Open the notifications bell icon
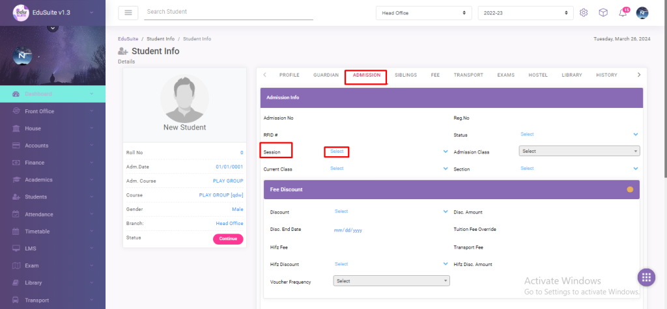This screenshot has width=667, height=309. click(622, 13)
